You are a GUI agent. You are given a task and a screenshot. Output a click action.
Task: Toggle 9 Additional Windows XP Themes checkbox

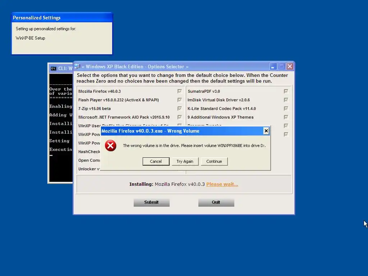click(x=286, y=117)
